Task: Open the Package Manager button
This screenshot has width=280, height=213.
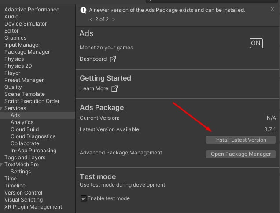Action: (x=240, y=154)
